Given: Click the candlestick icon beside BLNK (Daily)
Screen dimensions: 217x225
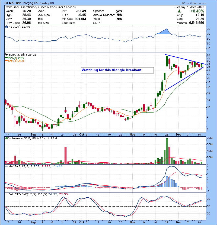Looking at the screenshot, I should (x=6, y=55).
